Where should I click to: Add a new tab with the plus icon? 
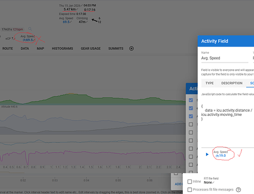(132, 49)
